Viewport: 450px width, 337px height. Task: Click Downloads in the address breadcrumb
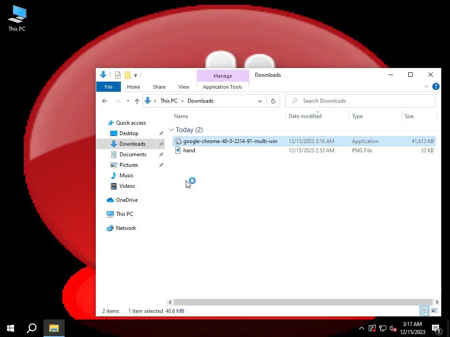pyautogui.click(x=200, y=101)
